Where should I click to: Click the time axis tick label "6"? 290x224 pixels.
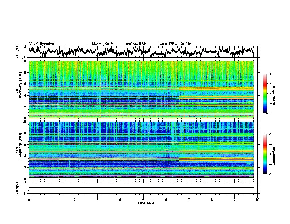[x=166, y=200]
